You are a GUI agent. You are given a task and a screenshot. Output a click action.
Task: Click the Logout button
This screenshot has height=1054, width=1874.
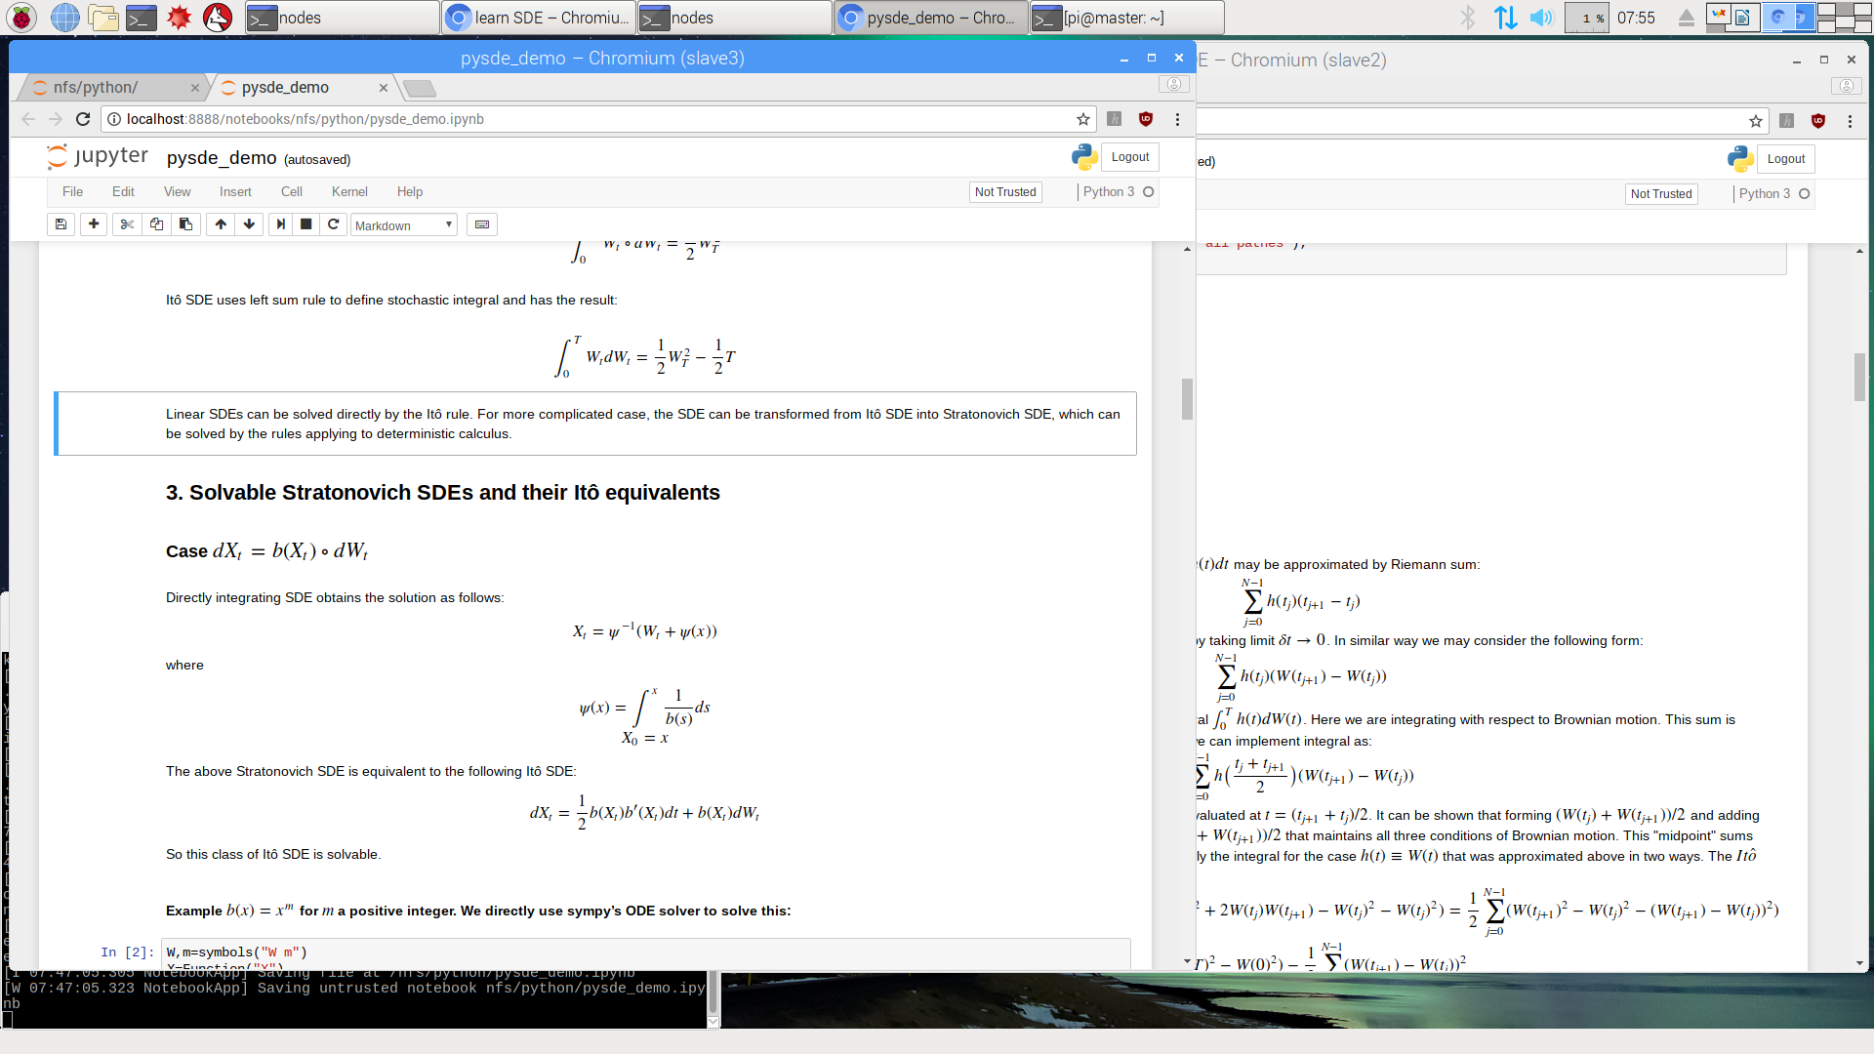coord(1129,157)
